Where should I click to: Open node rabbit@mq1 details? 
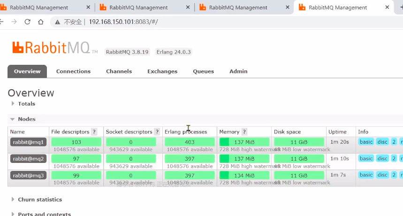tap(28, 142)
